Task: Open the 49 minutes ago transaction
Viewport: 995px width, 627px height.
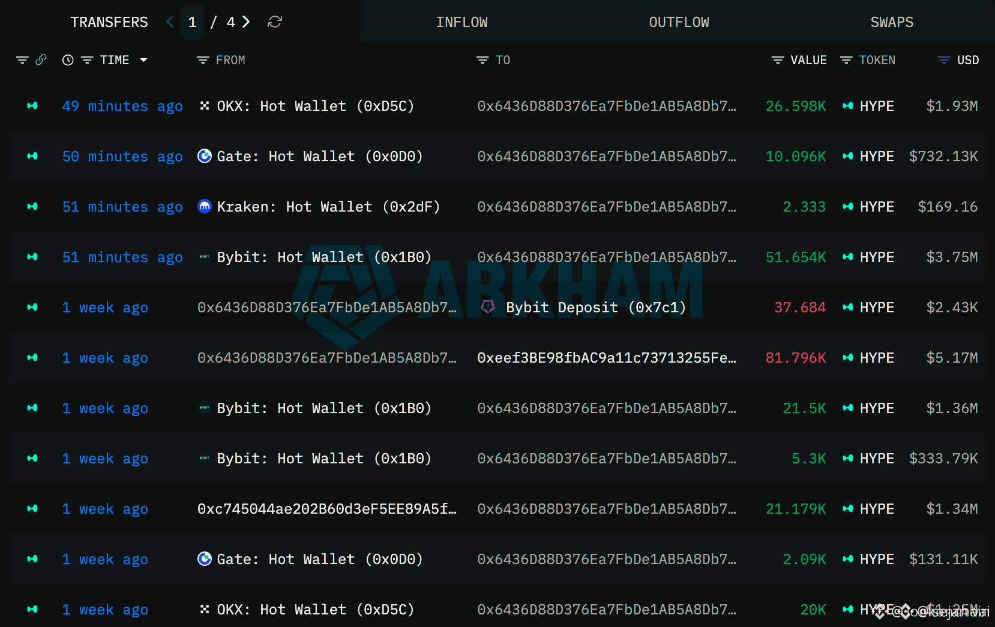Action: [x=122, y=106]
